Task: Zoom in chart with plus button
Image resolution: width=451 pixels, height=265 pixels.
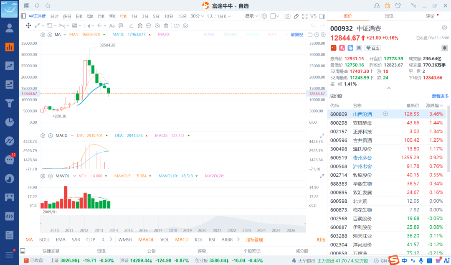Action: pos(323,35)
